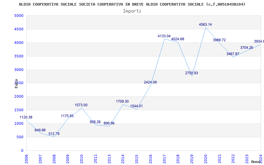Click the y-axis value 1000

(19, 123)
